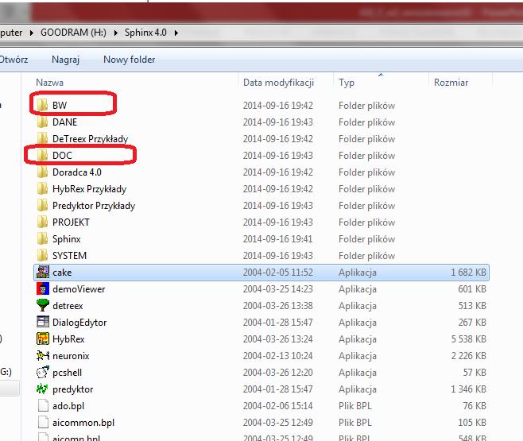Select the DialogEdytor file name

point(79,323)
